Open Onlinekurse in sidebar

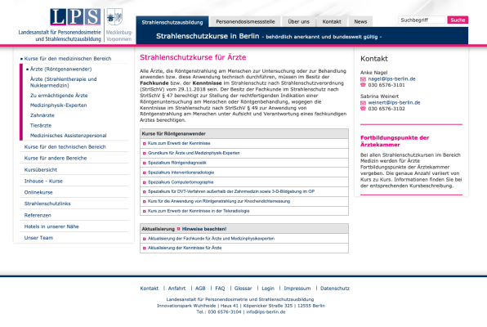click(38, 192)
